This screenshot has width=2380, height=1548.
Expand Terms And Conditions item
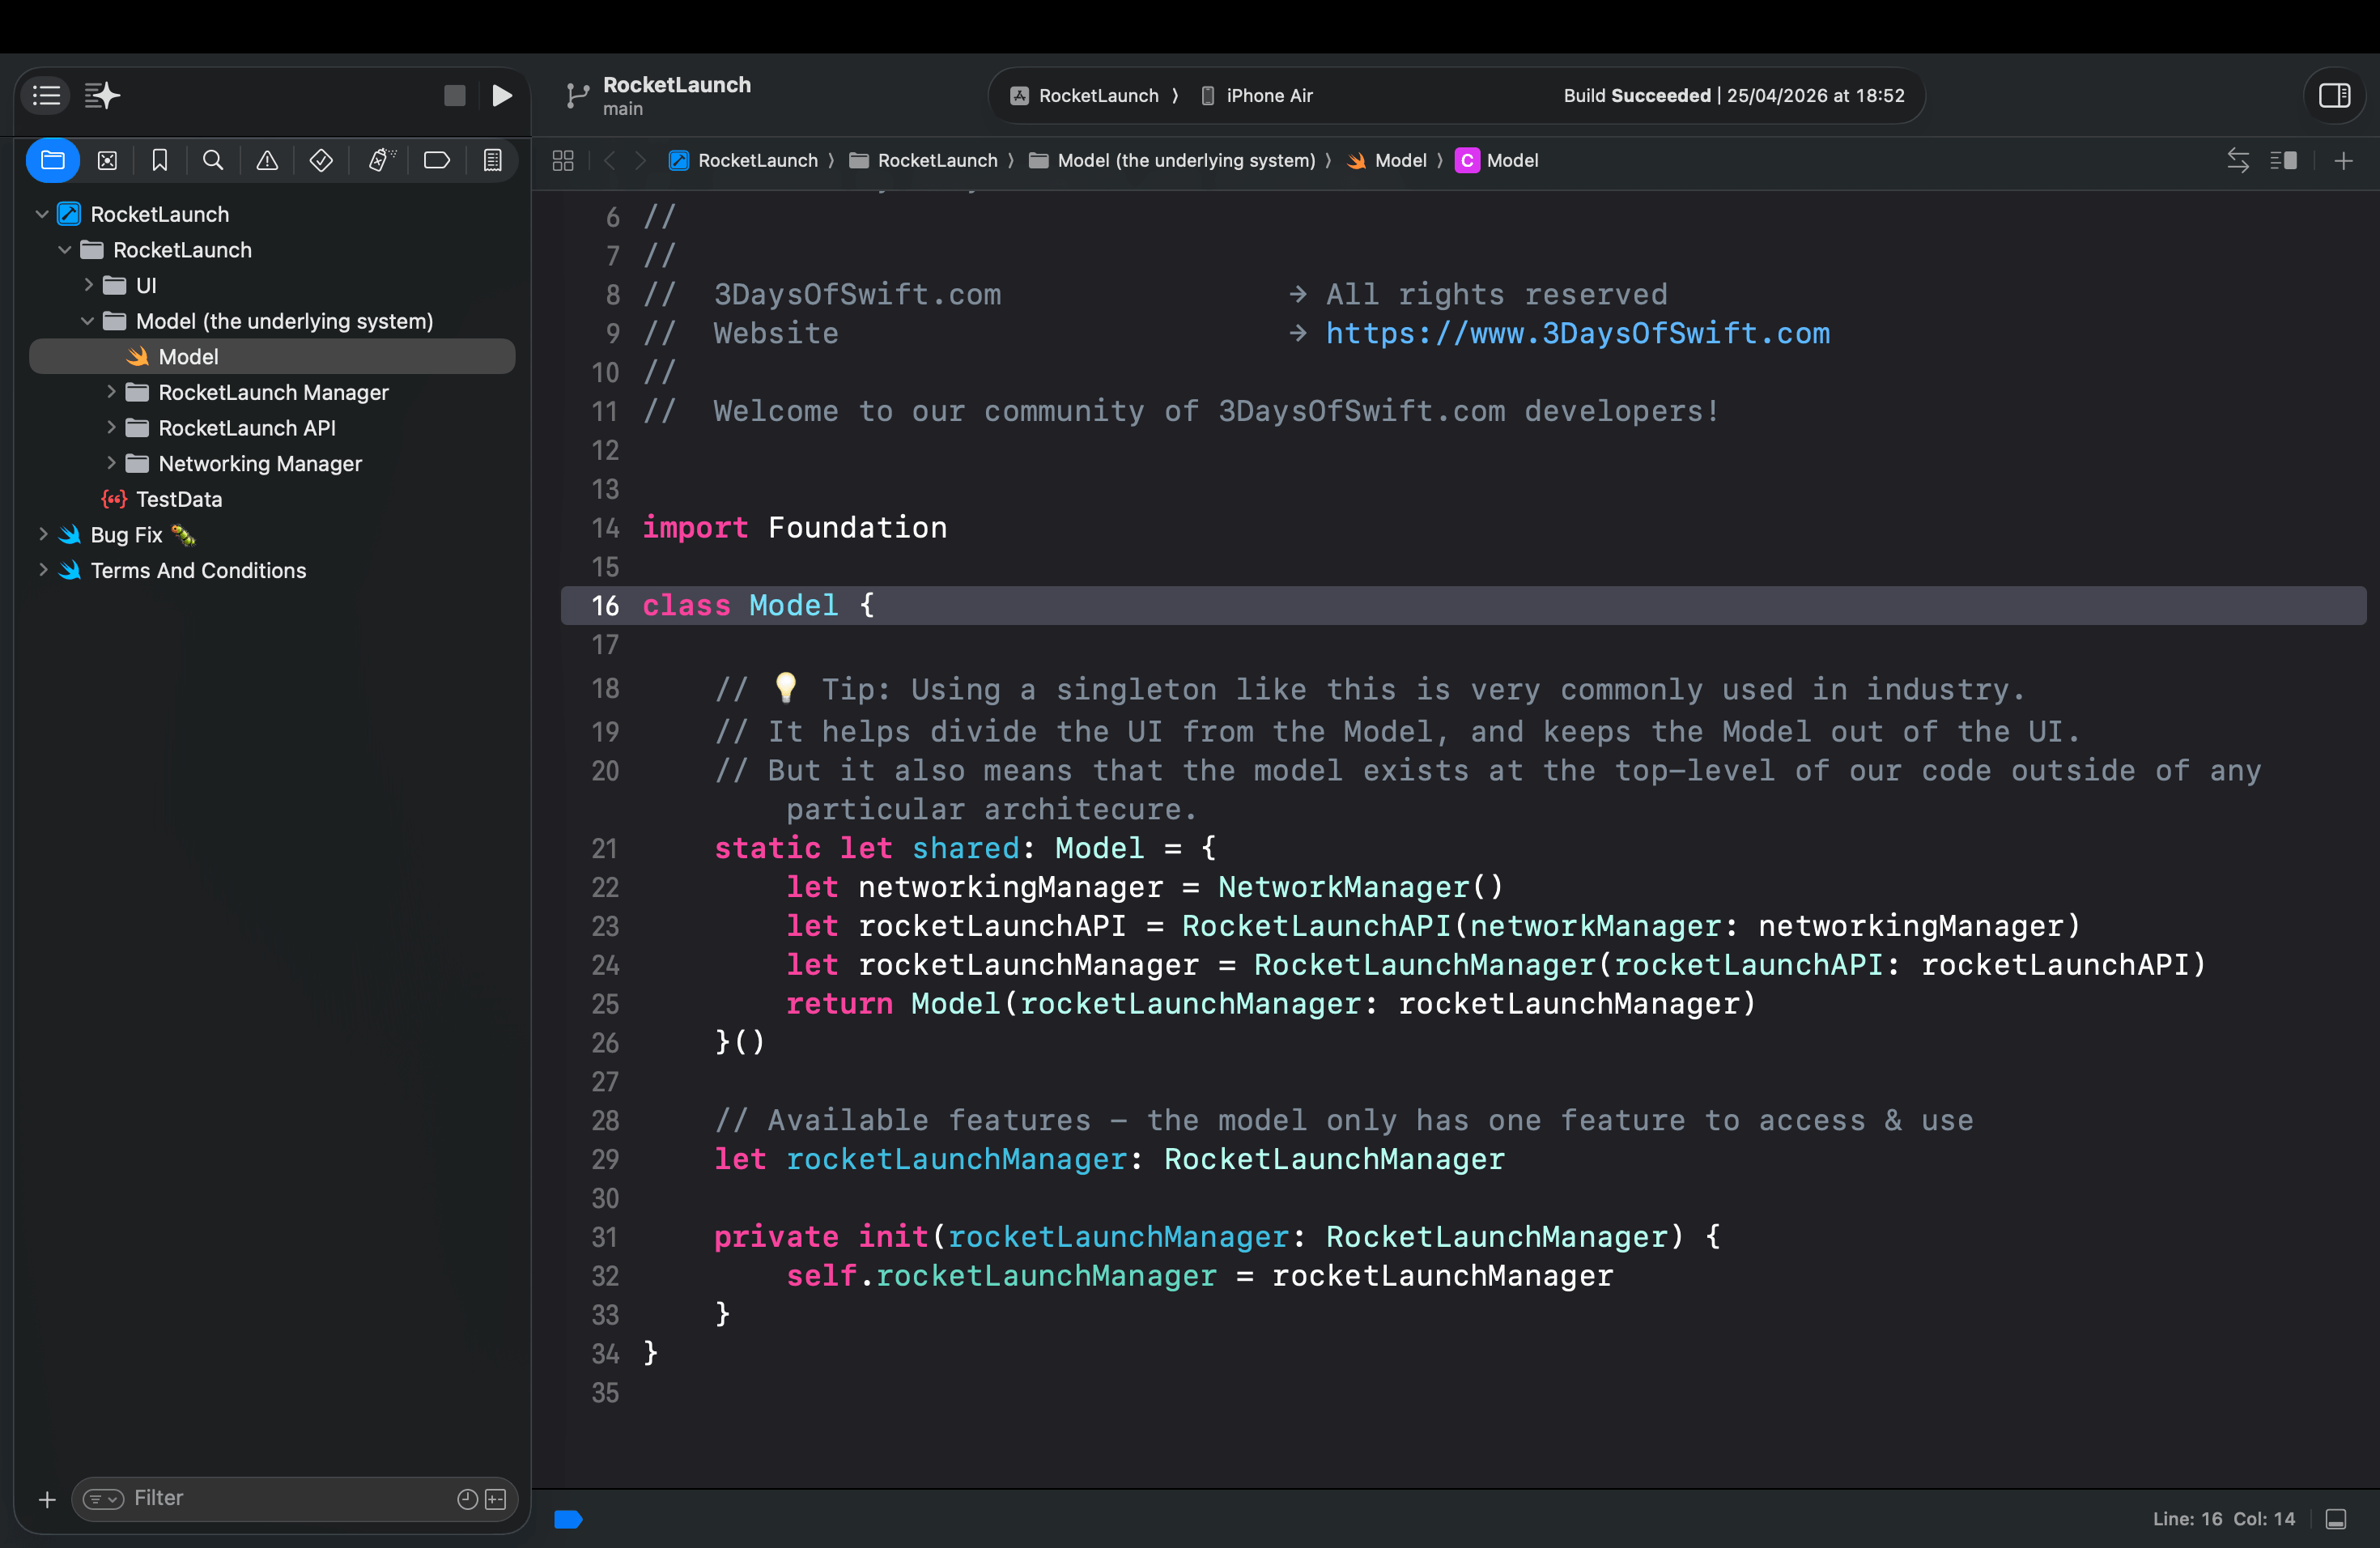coord(42,570)
